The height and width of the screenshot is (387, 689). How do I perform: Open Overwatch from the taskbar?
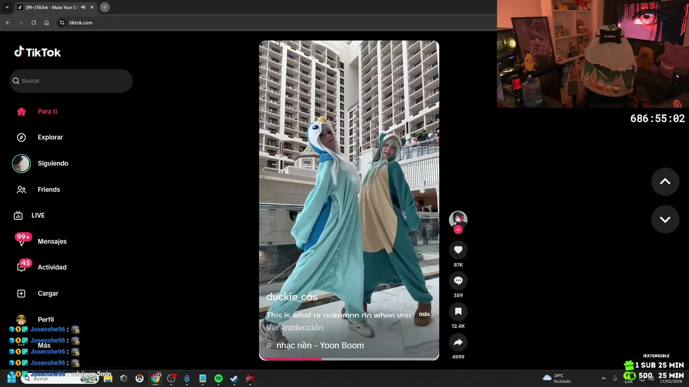click(139, 378)
